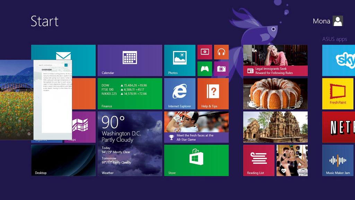Image resolution: width=355 pixels, height=200 pixels.
Task: Click the NIKKEI 225 row in Finance
Action: coord(124,94)
